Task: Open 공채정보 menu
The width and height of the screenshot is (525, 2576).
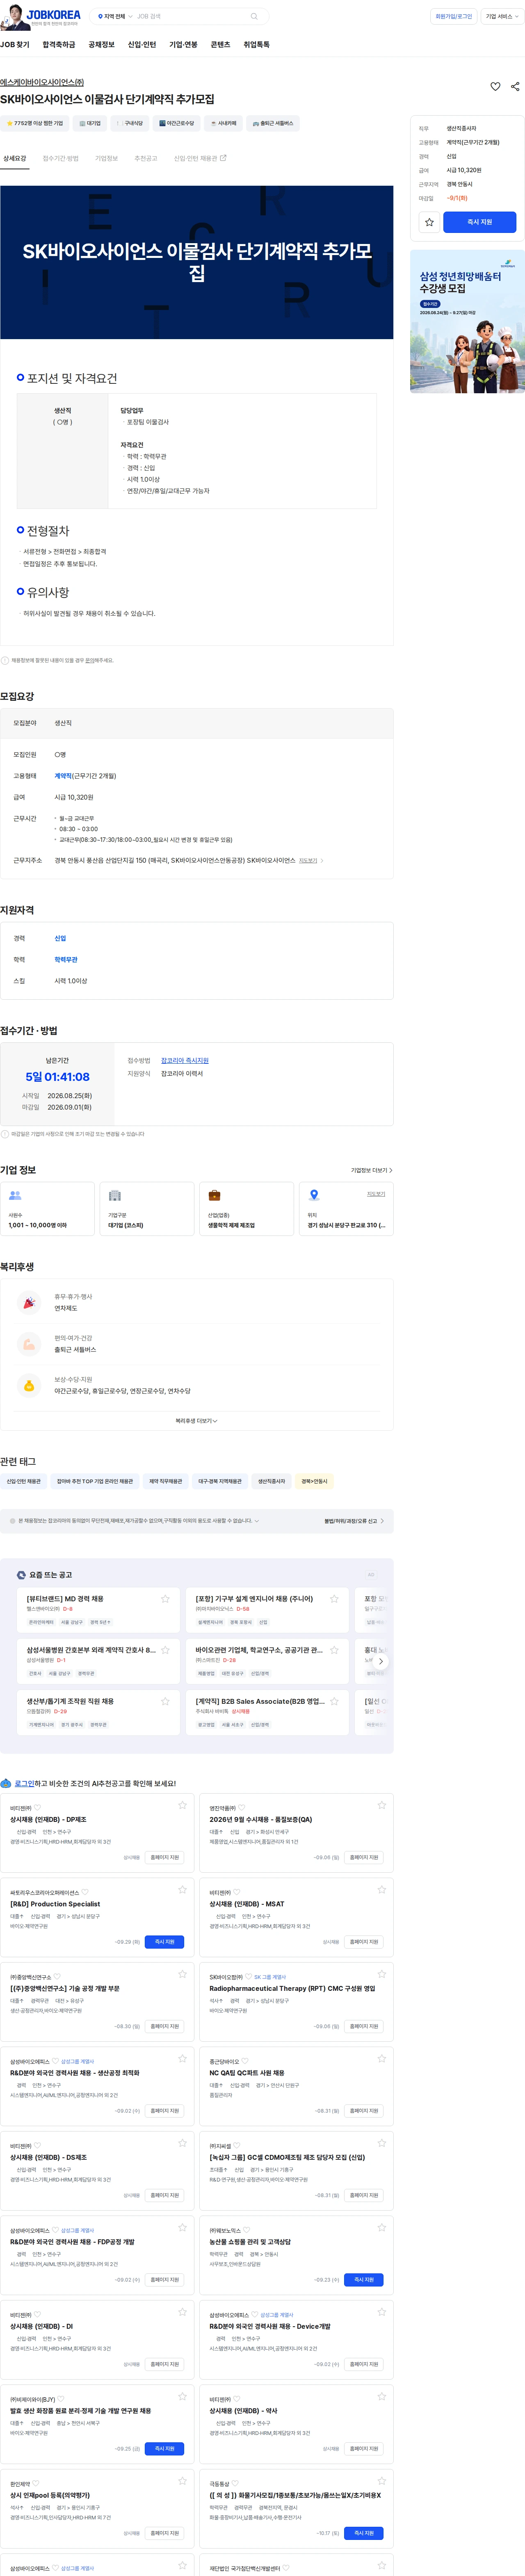Action: [x=101, y=45]
